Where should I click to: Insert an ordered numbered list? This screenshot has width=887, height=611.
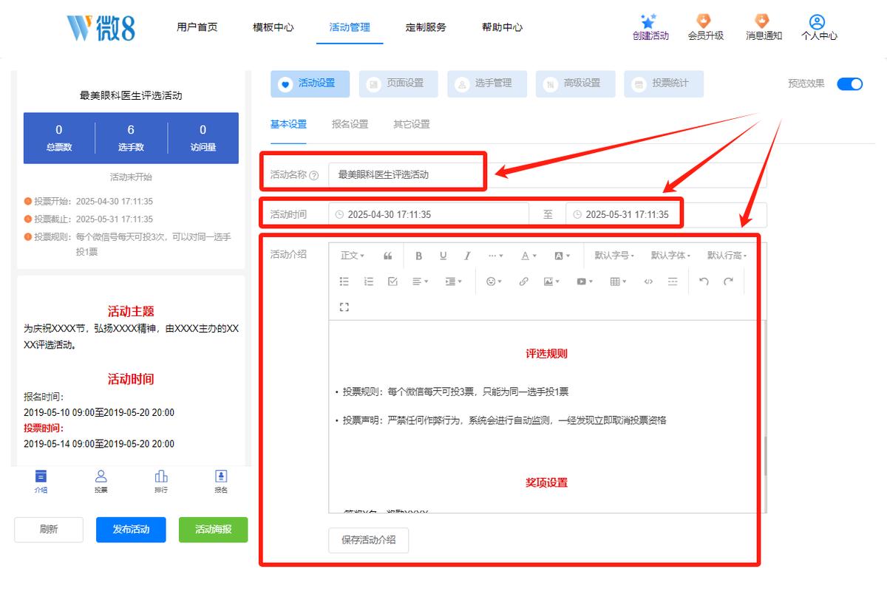369,281
